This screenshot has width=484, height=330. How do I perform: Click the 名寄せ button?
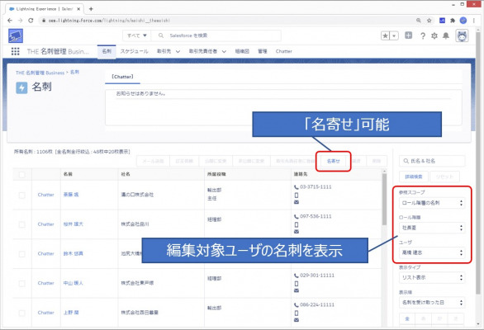point(334,161)
